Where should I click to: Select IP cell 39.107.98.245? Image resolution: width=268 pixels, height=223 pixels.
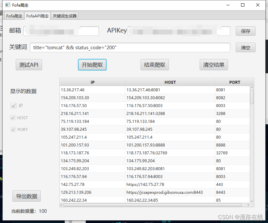93,129
